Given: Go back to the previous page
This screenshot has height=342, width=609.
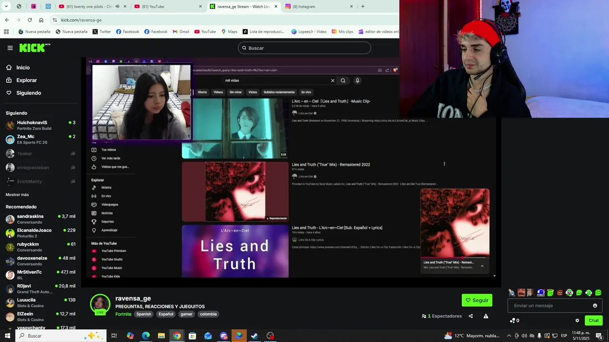Looking at the screenshot, I should point(7,20).
